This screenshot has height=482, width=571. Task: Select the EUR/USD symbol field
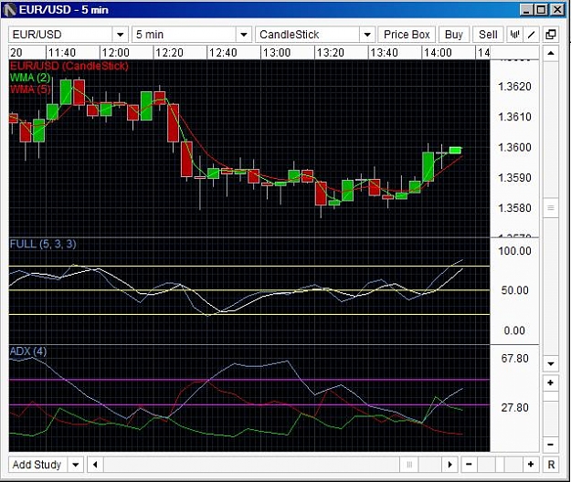point(61,35)
